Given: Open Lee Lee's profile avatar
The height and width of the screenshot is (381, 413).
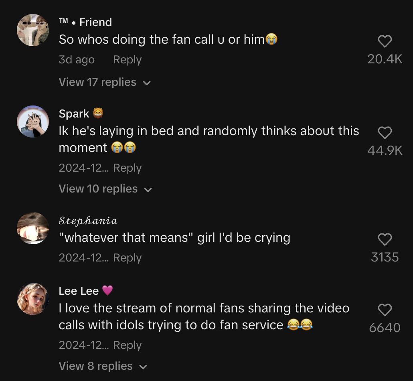Looking at the screenshot, I should coord(33,299).
